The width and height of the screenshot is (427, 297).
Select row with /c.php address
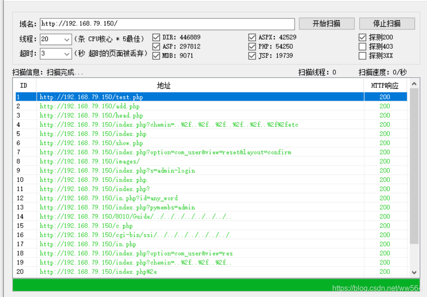click(x=211, y=226)
